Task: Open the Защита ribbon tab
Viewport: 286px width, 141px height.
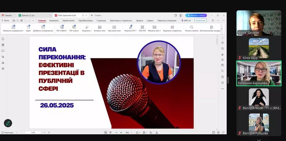Action: (x=139, y=21)
